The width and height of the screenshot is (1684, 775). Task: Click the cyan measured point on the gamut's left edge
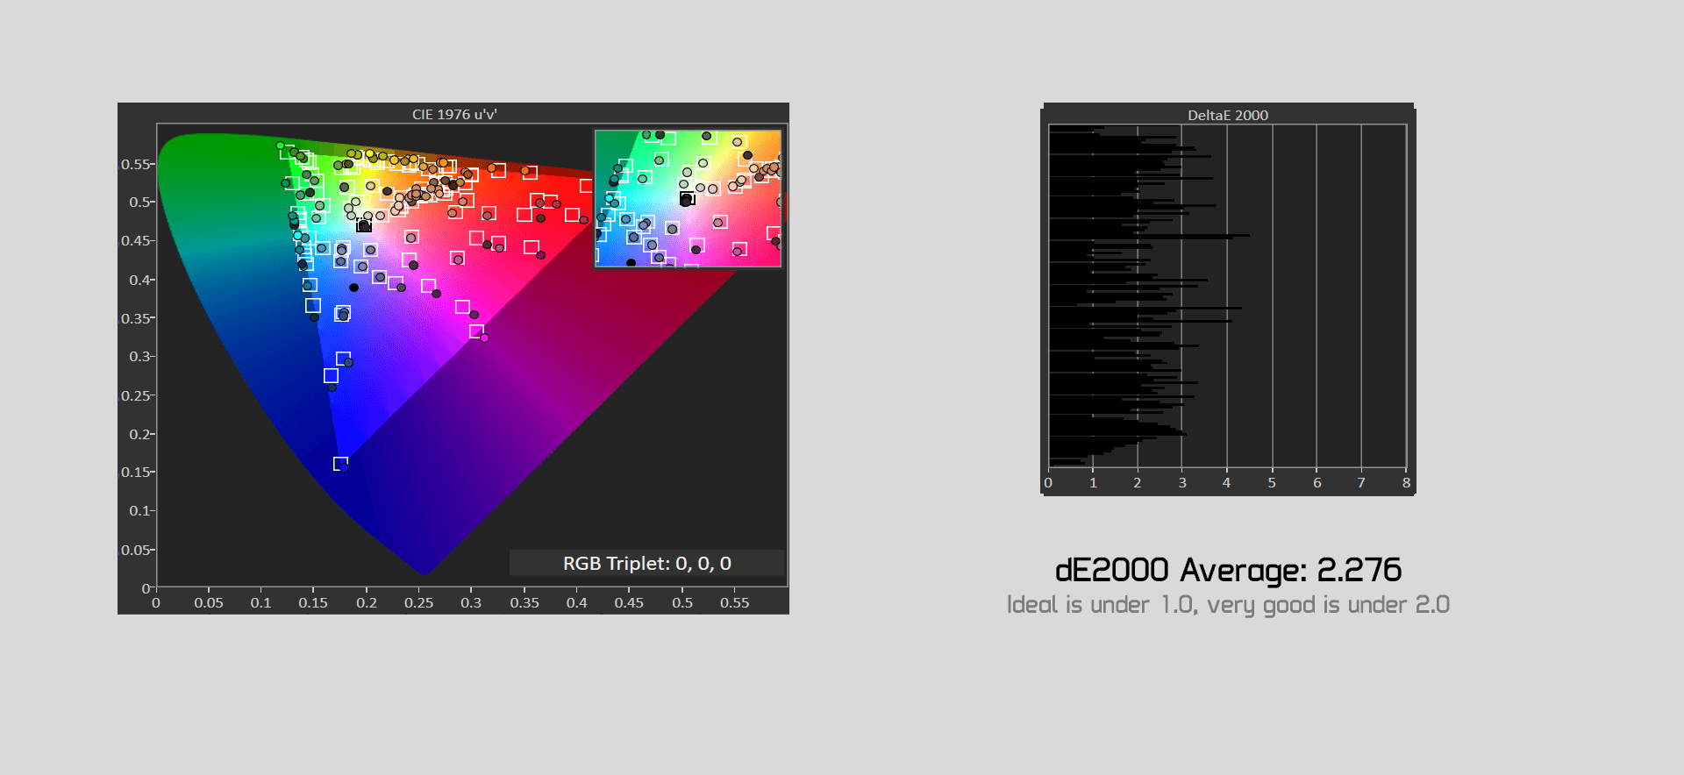(297, 236)
